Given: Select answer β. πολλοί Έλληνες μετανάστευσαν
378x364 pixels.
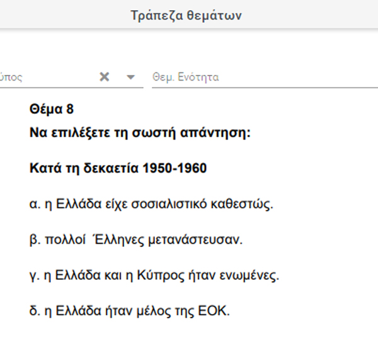Looking at the screenshot, I should click(x=135, y=240).
